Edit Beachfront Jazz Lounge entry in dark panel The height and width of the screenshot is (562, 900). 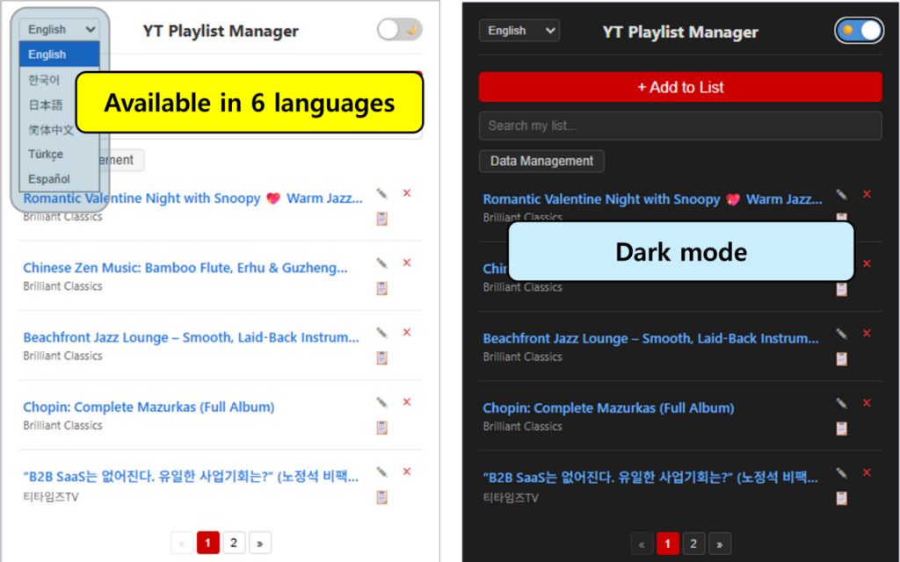point(841,334)
